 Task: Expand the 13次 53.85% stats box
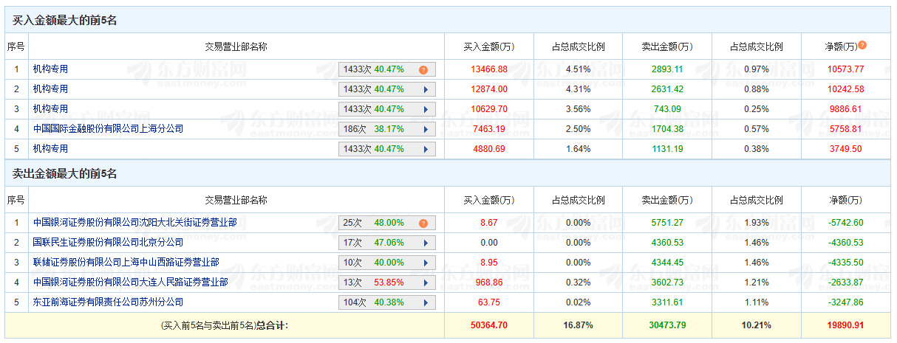(x=386, y=283)
